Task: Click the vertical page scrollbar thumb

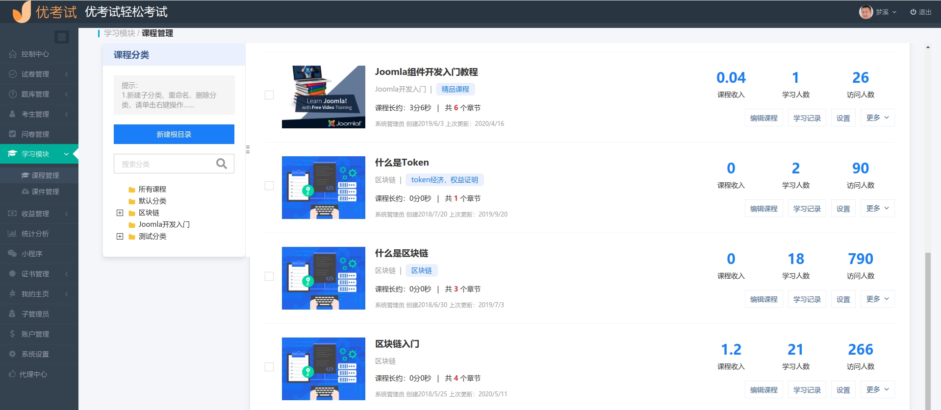Action: tap(928, 331)
